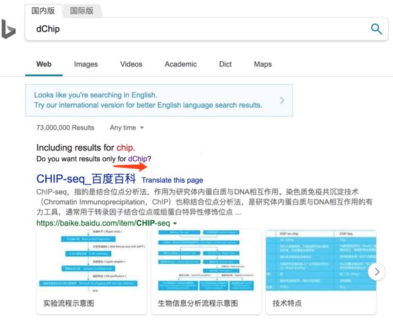The height and width of the screenshot is (321, 393).
Task: Expand the dropdown arrow beside baike.baidu.com URL
Action: pyautogui.click(x=175, y=223)
